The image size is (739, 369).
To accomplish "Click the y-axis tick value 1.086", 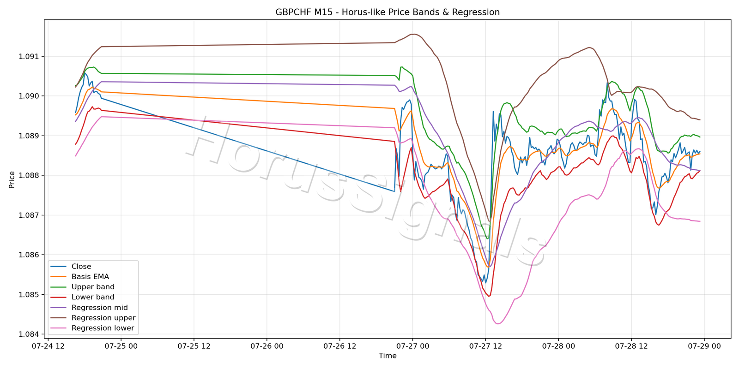I will tap(29, 255).
